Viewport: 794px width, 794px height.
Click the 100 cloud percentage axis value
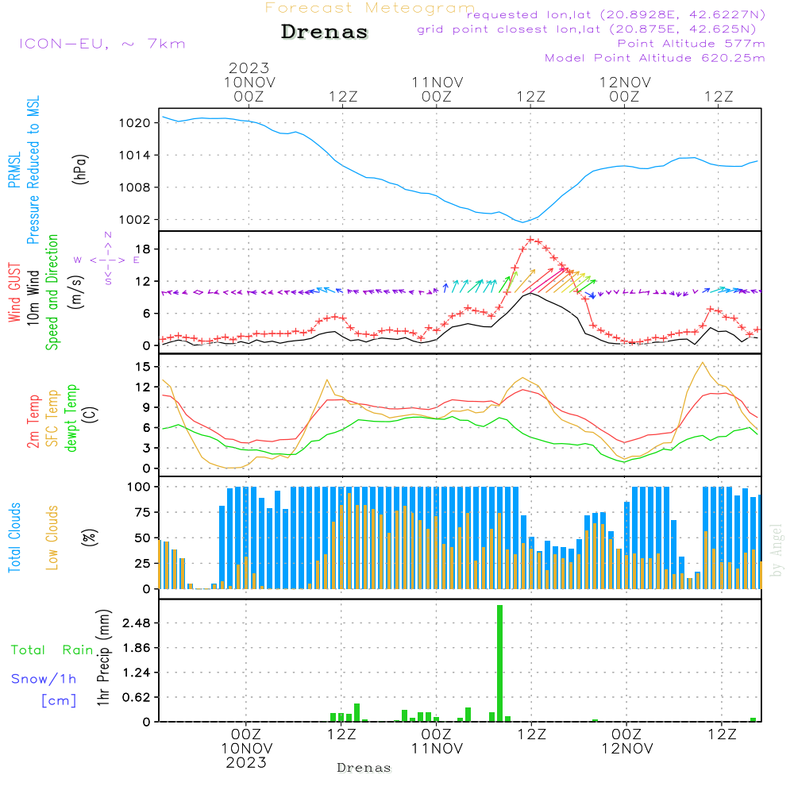tap(139, 487)
